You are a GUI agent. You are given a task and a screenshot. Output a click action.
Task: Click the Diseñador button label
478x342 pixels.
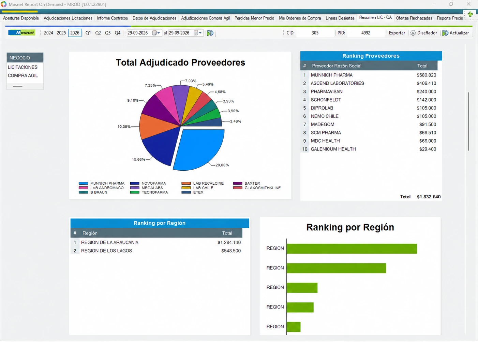pyautogui.click(x=427, y=33)
